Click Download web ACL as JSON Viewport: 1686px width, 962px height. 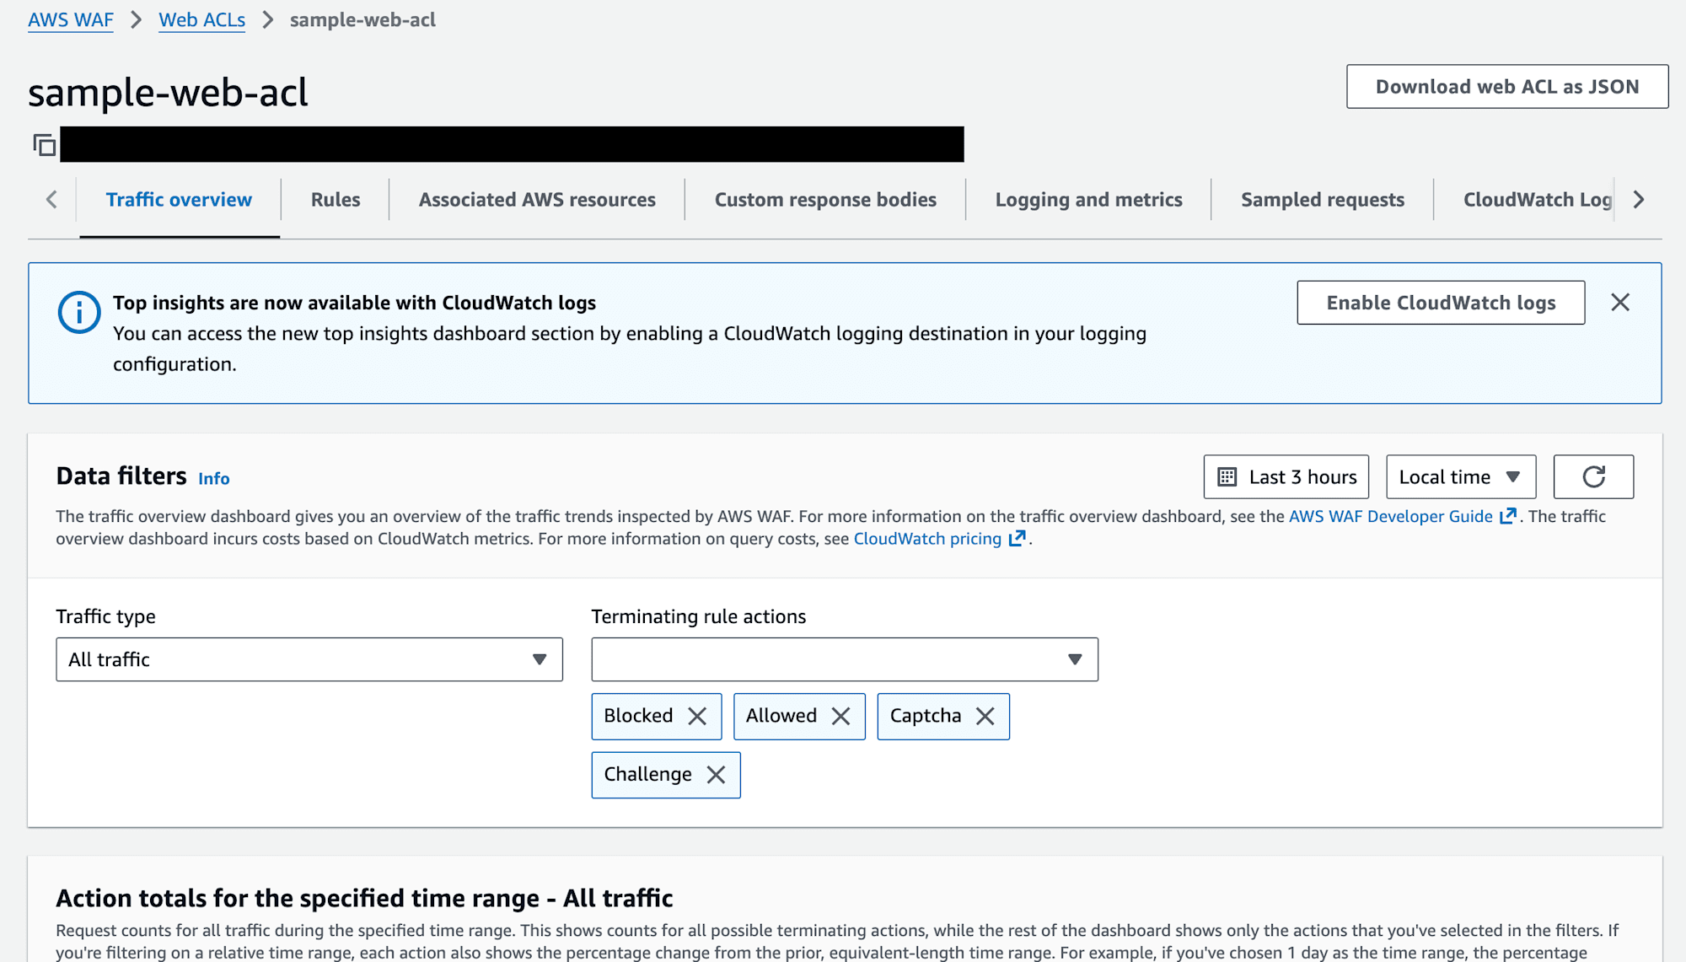[1506, 87]
